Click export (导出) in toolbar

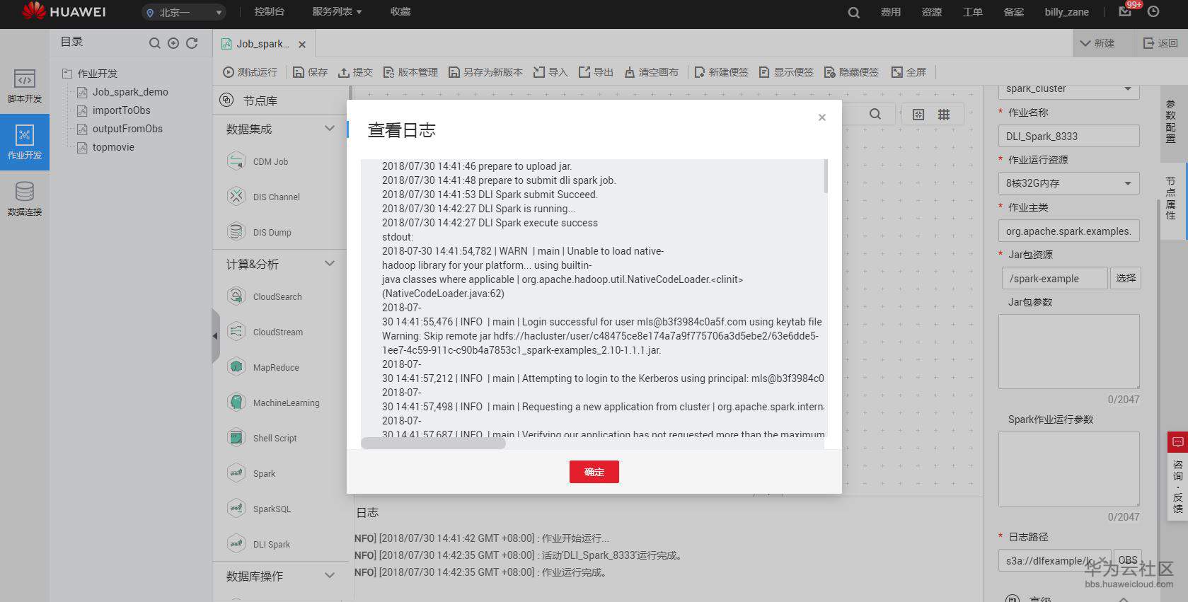pos(596,72)
